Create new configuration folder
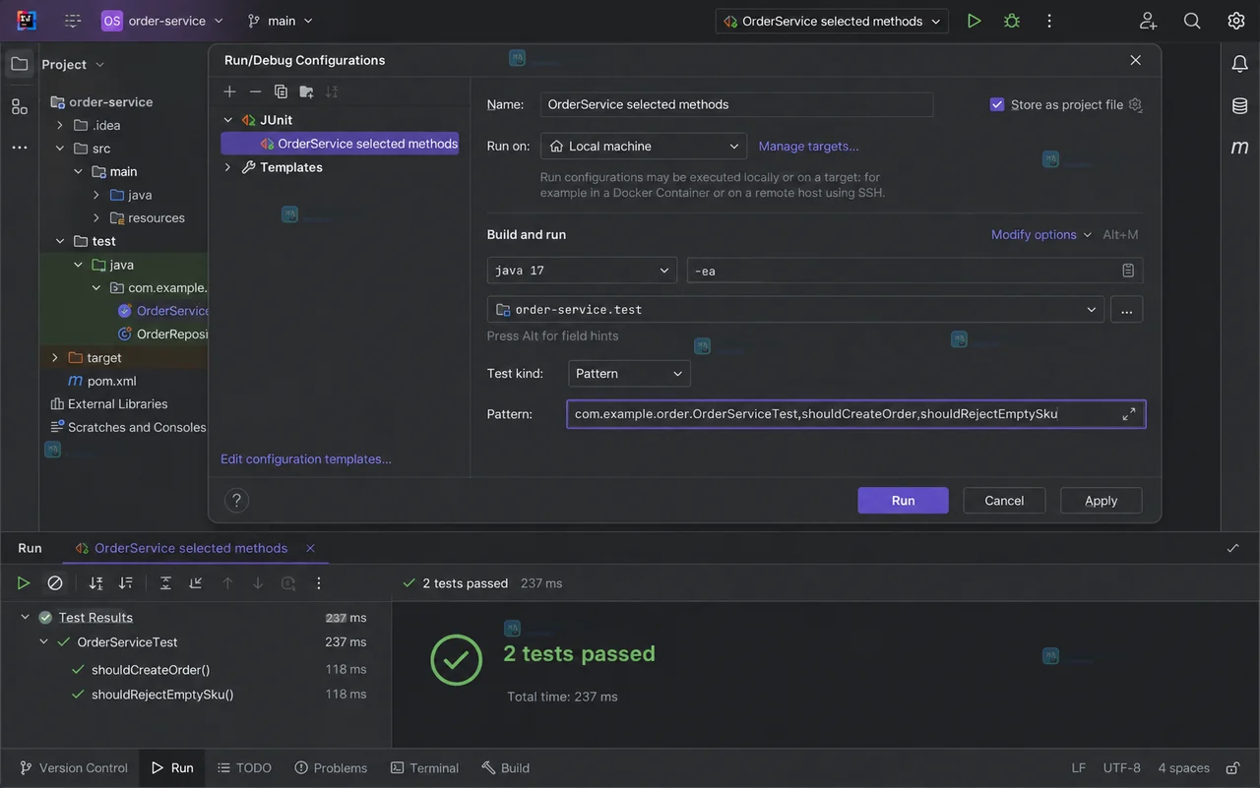This screenshot has width=1260, height=788. tap(306, 91)
